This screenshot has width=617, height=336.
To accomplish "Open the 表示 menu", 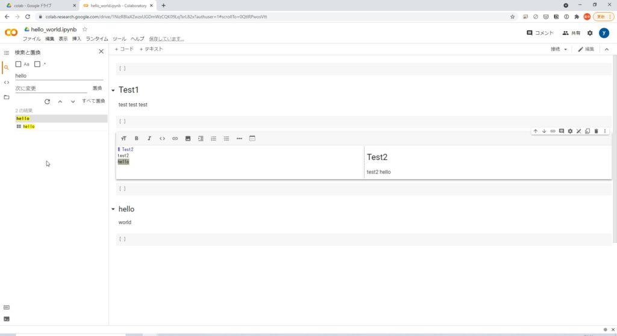I will click(x=63, y=39).
